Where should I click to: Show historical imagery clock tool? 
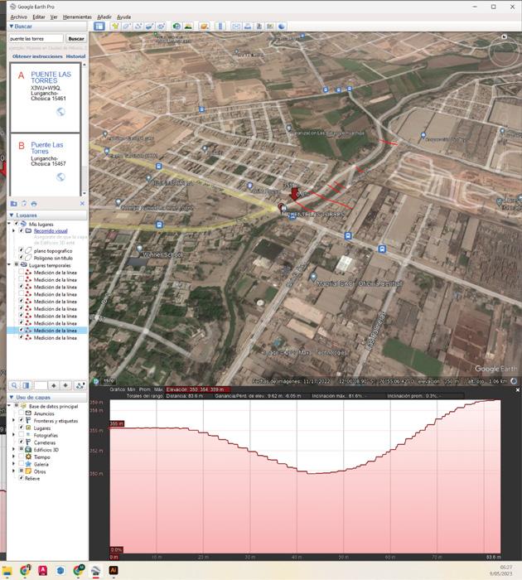[176, 27]
